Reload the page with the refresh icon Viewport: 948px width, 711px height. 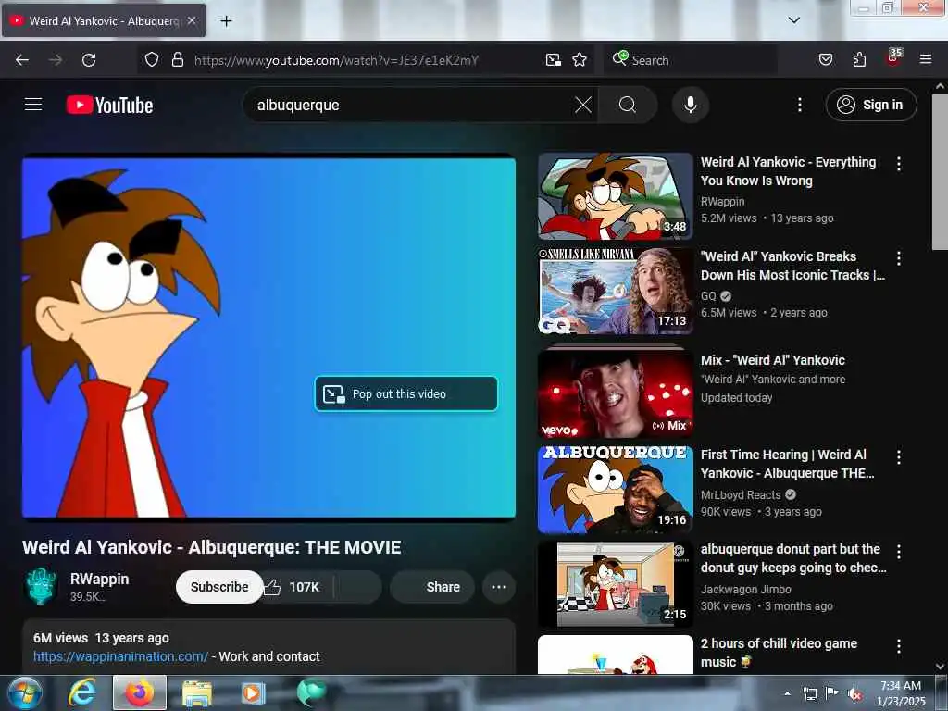(x=89, y=60)
